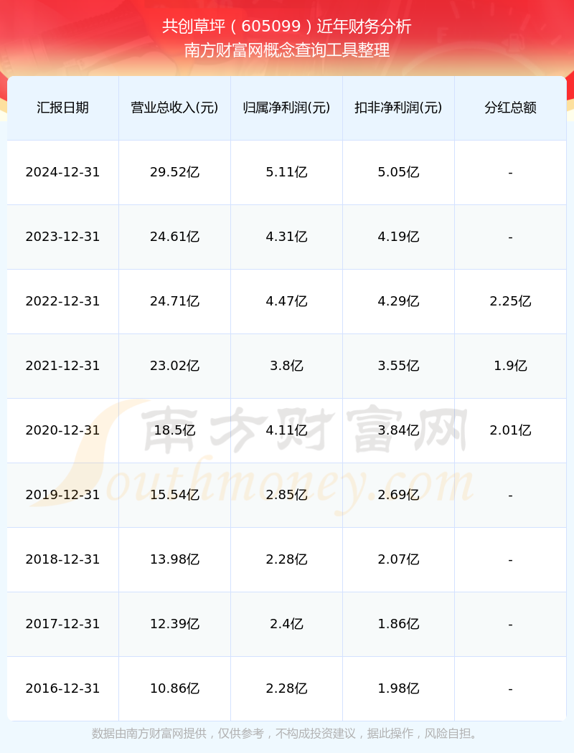Click revenue value 15.54亿

(175, 495)
